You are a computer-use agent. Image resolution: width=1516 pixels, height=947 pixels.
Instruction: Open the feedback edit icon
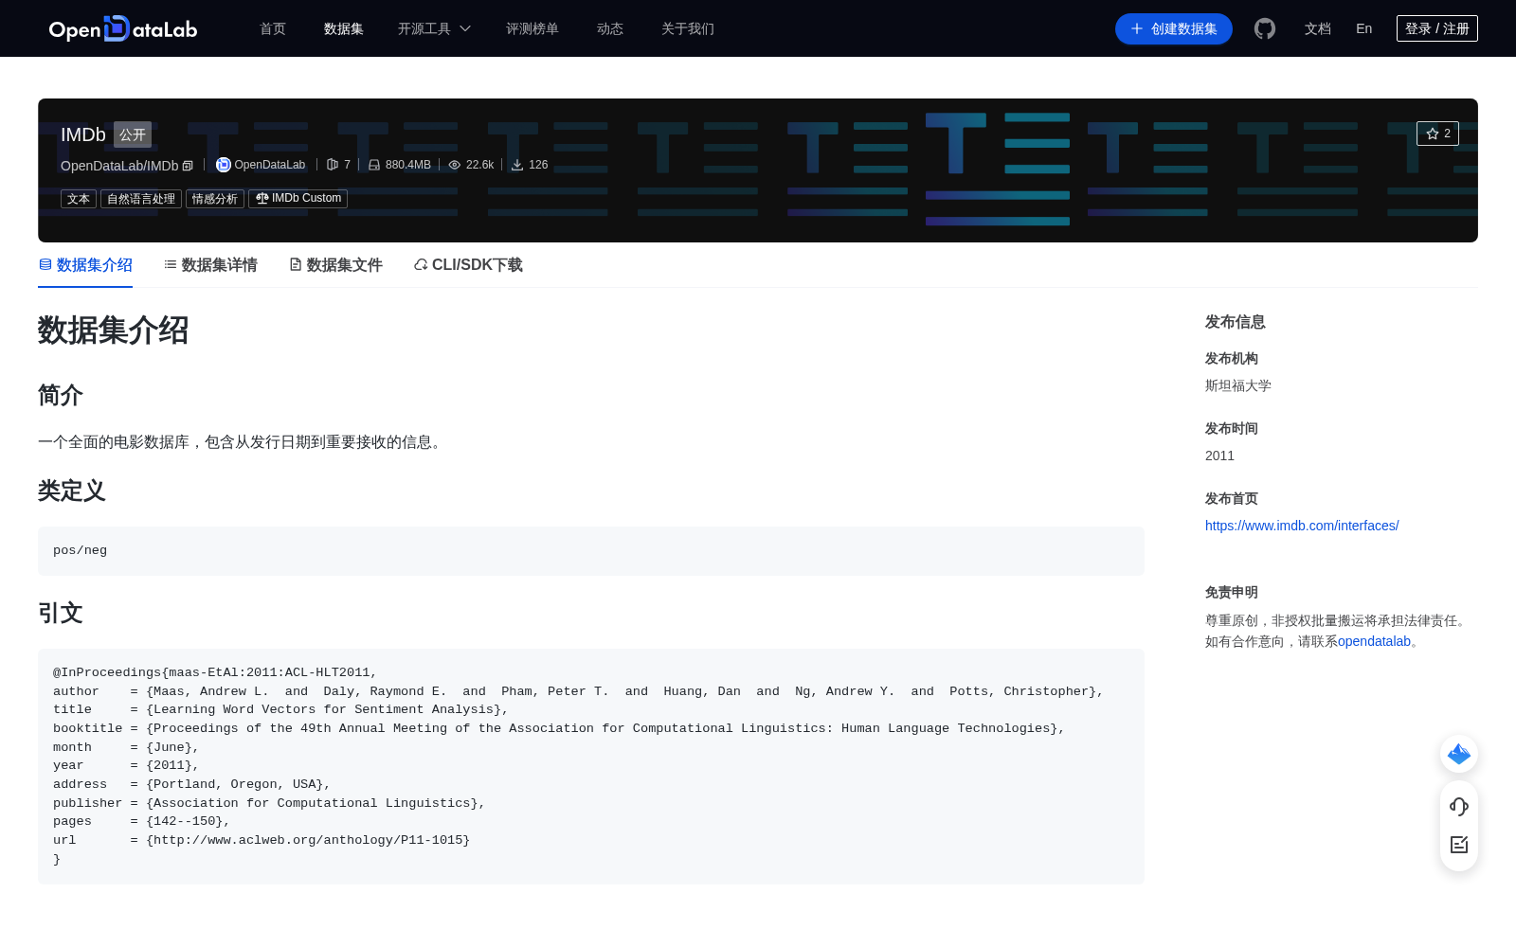[x=1459, y=845]
